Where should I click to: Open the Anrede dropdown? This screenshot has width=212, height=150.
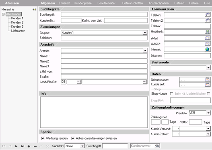(145, 51)
